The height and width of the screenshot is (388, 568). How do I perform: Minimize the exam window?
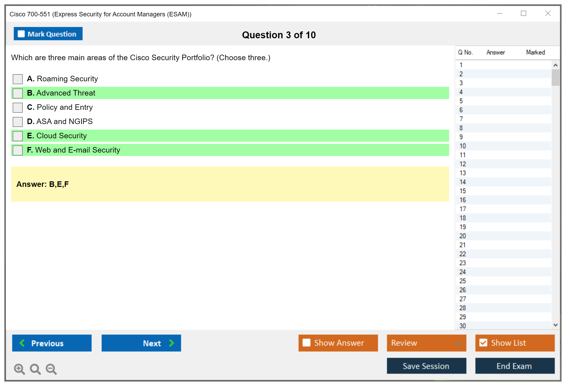coord(500,13)
